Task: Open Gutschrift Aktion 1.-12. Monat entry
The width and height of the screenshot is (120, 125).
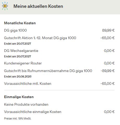Action: click(40, 38)
